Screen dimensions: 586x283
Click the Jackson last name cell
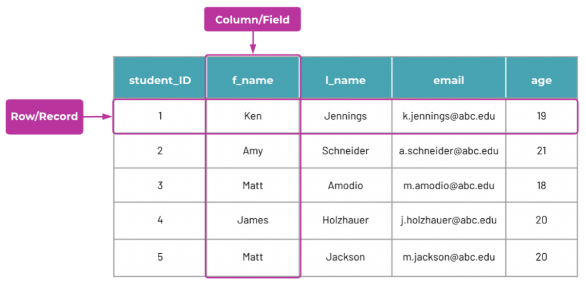[346, 257]
